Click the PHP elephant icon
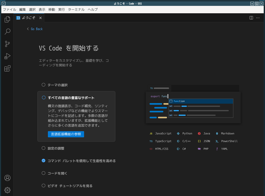265x196 pixels. tap(199, 149)
